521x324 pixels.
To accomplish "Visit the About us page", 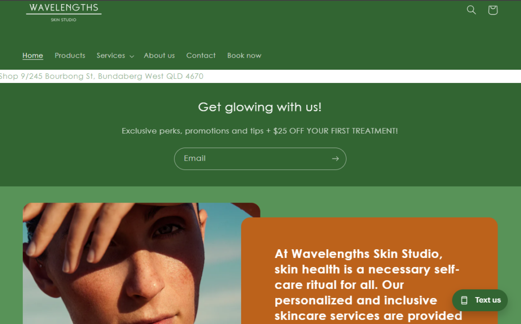I will (159, 55).
